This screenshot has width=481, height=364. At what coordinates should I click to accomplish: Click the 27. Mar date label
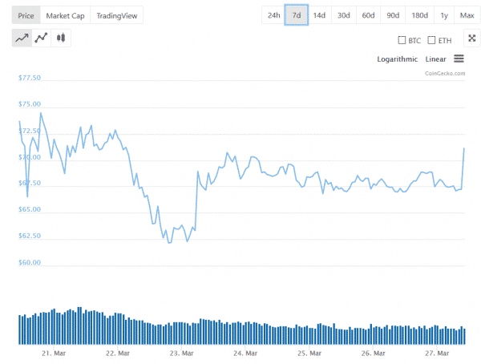pyautogui.click(x=437, y=354)
